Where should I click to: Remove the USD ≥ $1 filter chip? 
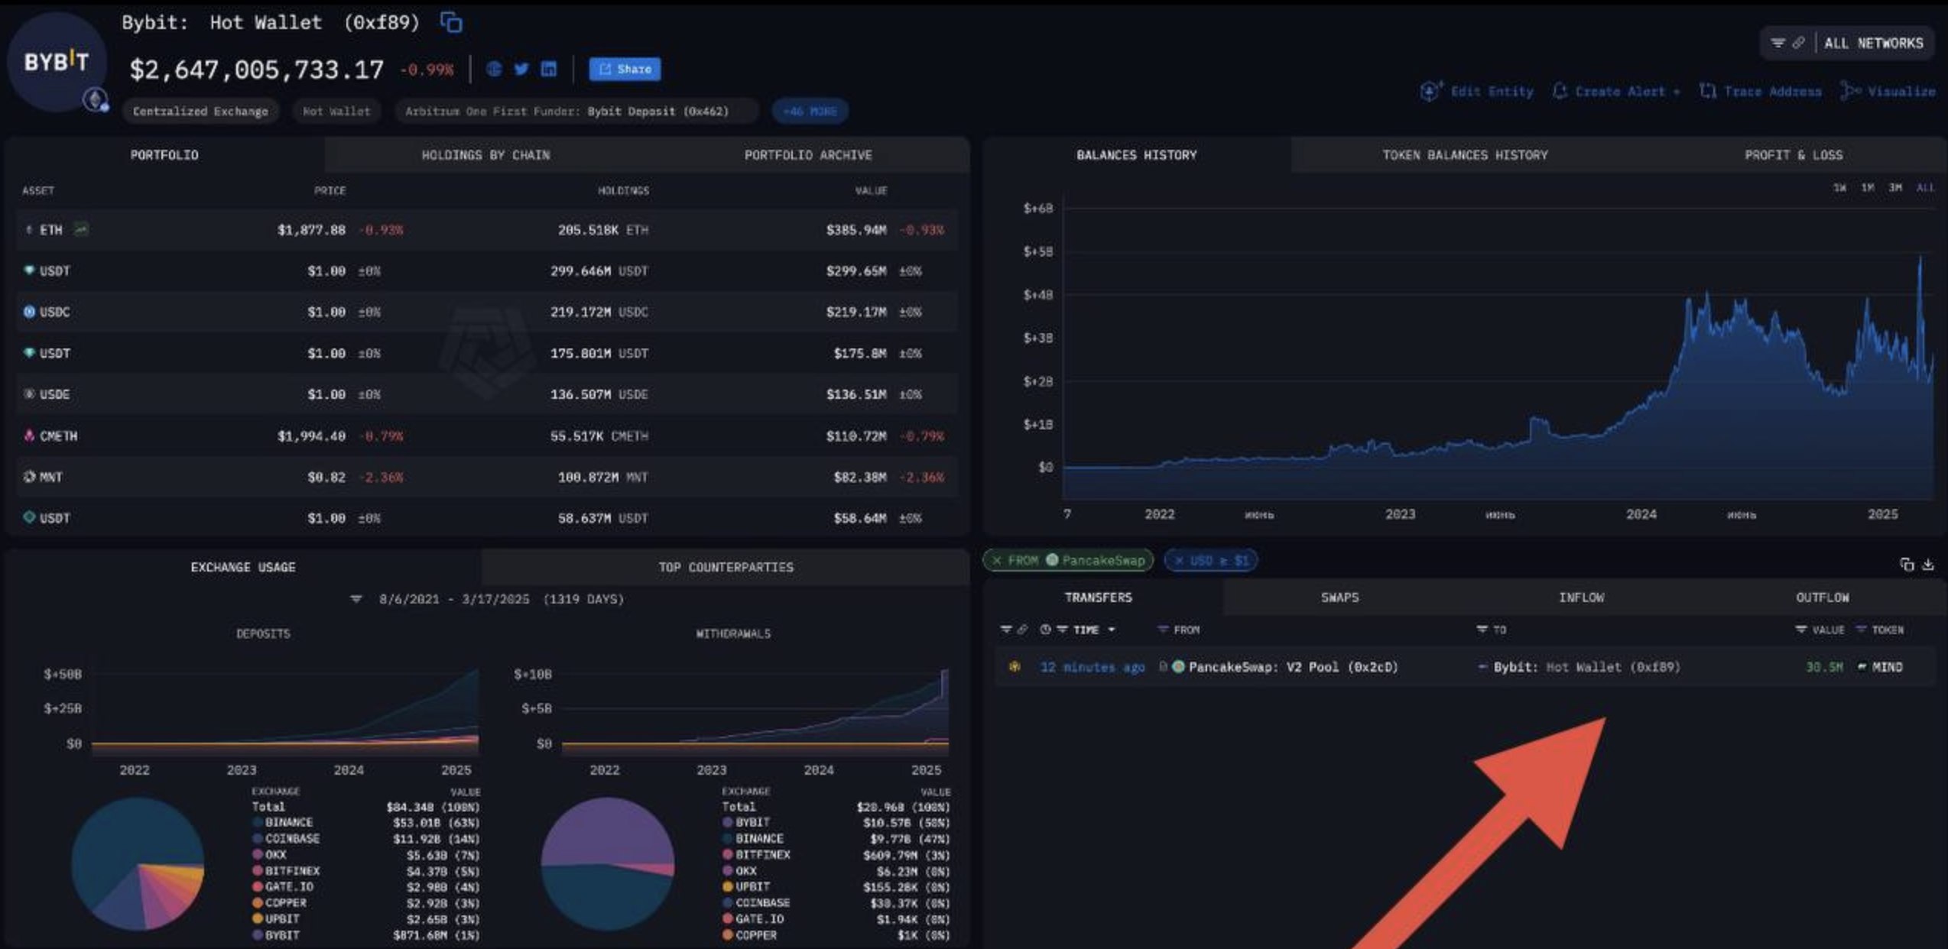(1179, 560)
